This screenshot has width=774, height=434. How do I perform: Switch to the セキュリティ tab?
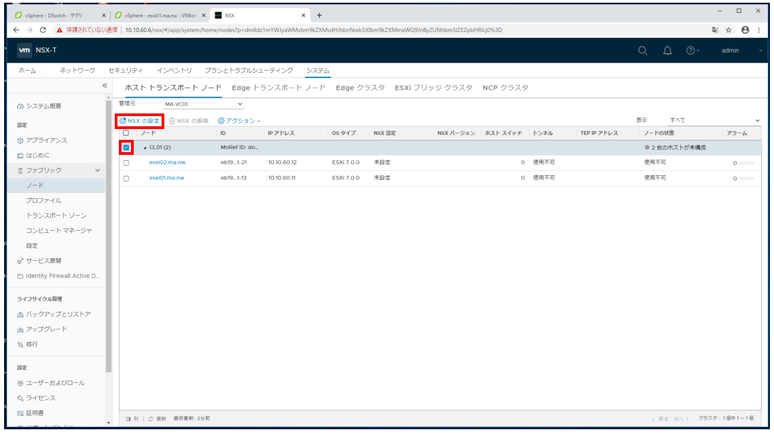tap(126, 71)
